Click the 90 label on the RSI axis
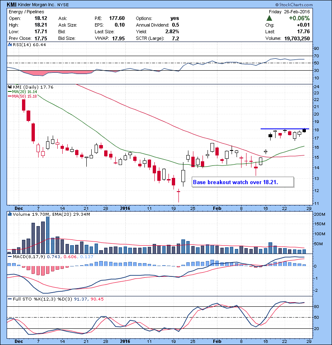Screen dimensions: 332x345 point(316,48)
